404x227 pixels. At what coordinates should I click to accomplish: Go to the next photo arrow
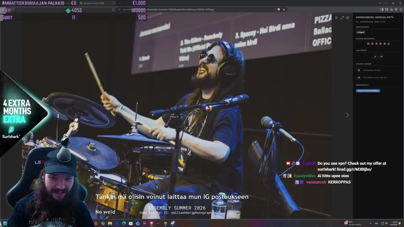coord(348,115)
